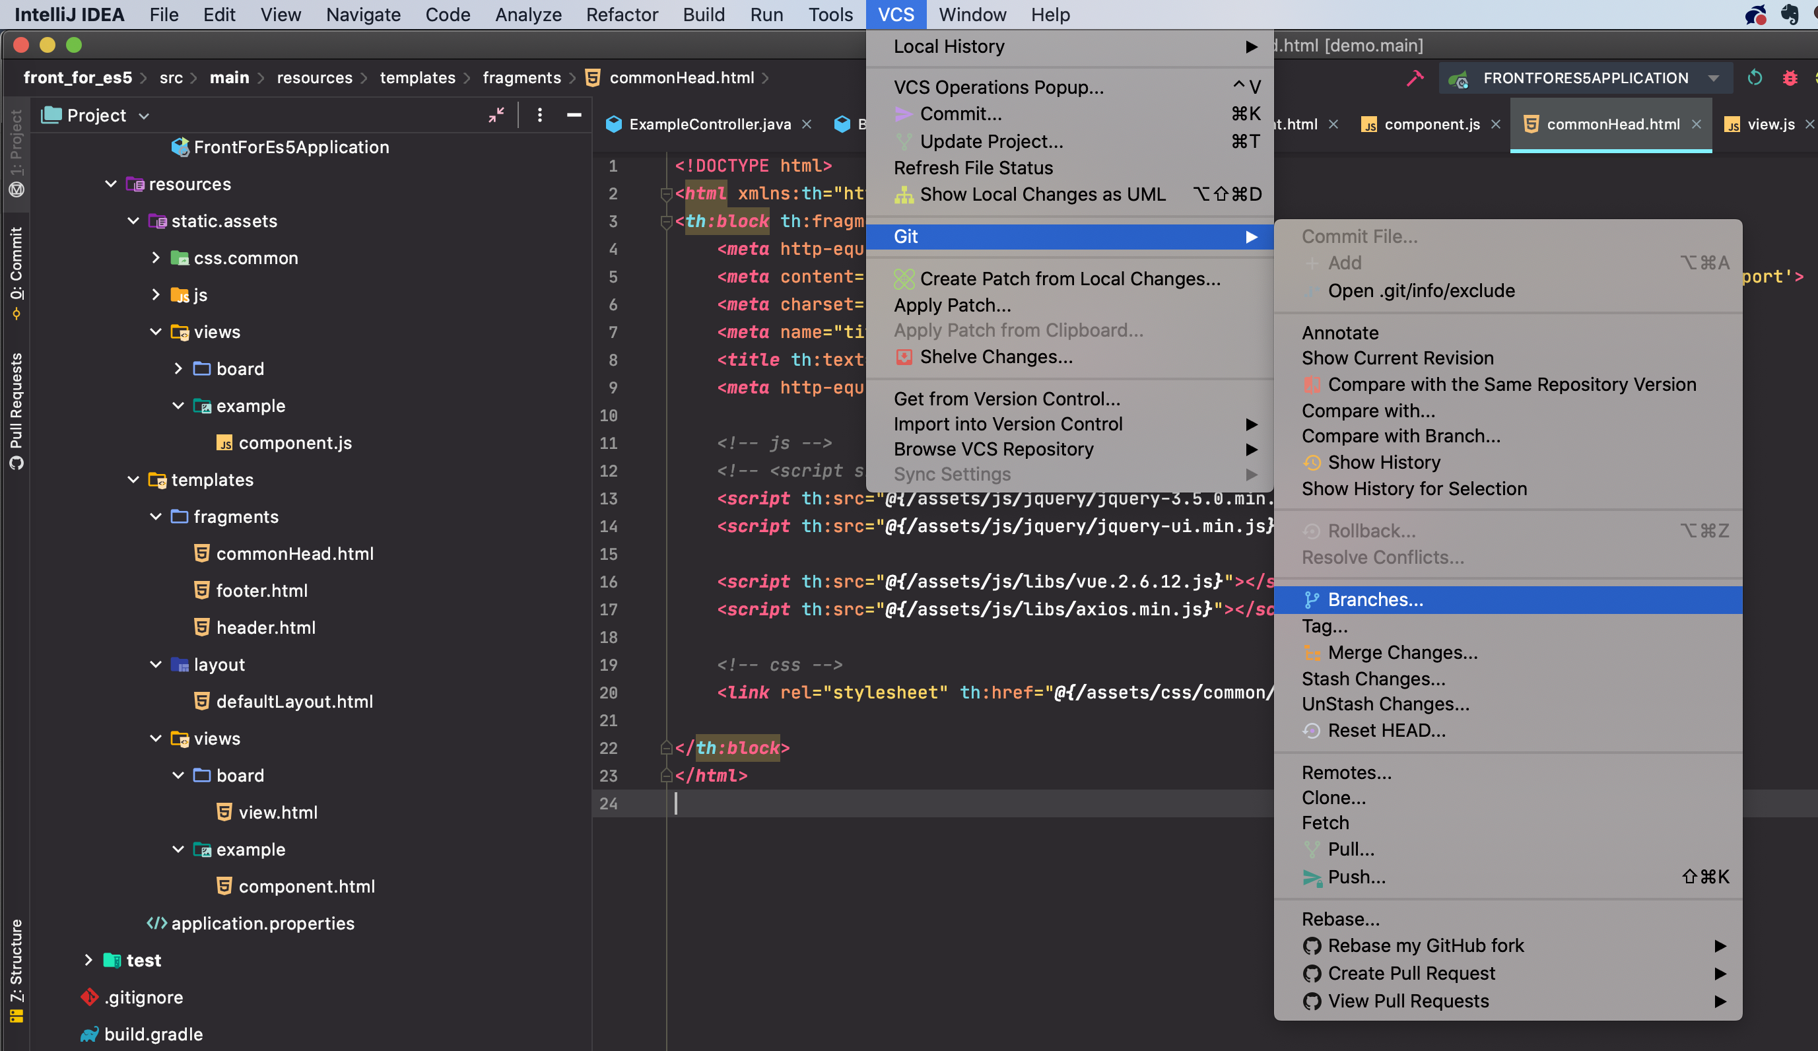The width and height of the screenshot is (1818, 1051).
Task: Hide Project panel with minus icon
Action: pyautogui.click(x=574, y=115)
